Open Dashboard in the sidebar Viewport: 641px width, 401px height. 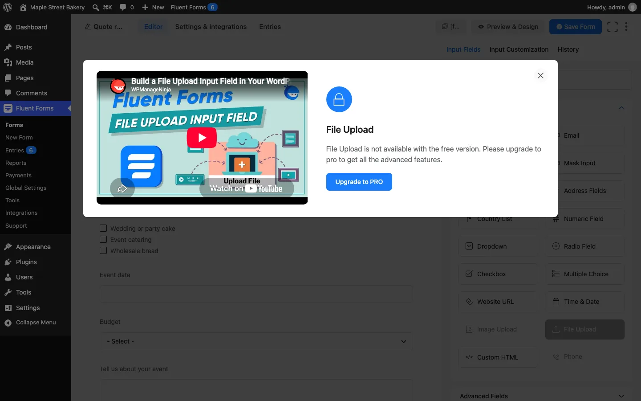[36, 27]
